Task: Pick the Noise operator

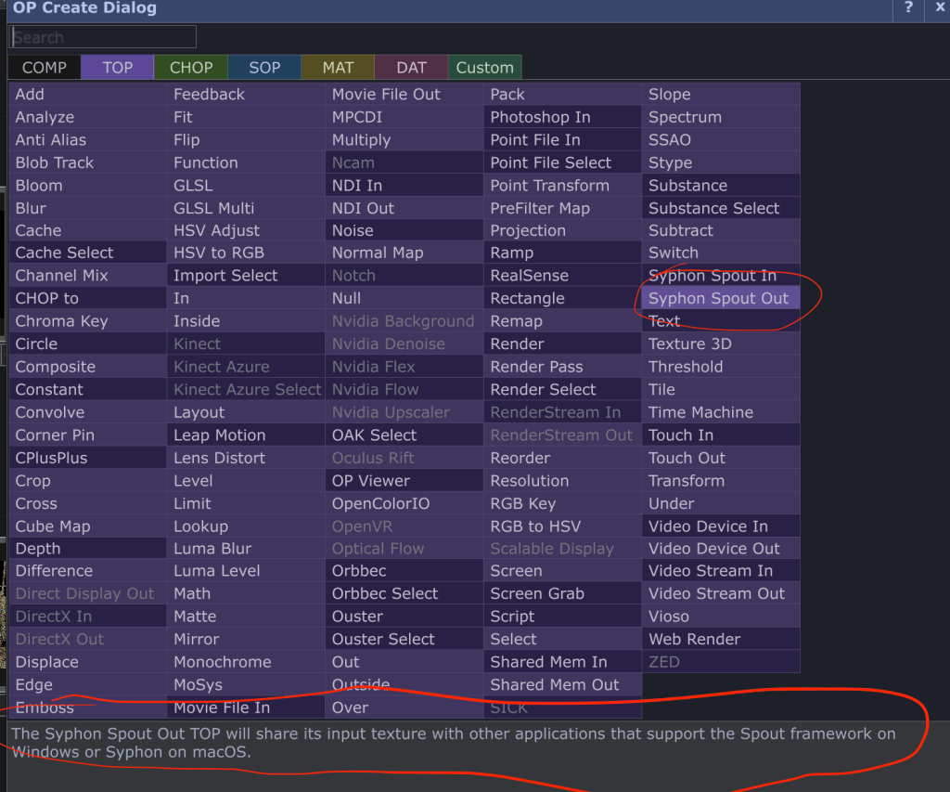Action: (x=353, y=230)
